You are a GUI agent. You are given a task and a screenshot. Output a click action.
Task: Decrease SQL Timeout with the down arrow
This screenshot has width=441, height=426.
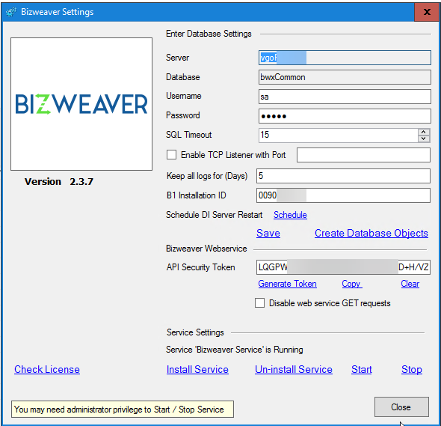[424, 139]
